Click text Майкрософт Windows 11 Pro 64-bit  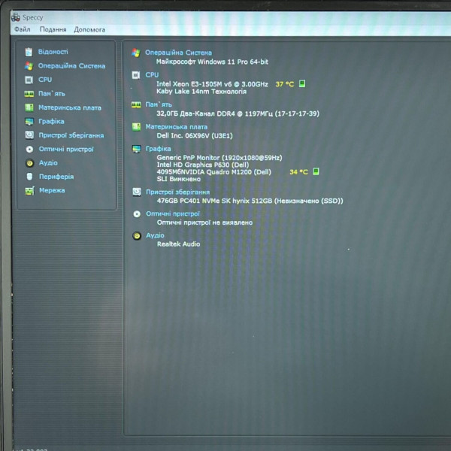pyautogui.click(x=212, y=62)
